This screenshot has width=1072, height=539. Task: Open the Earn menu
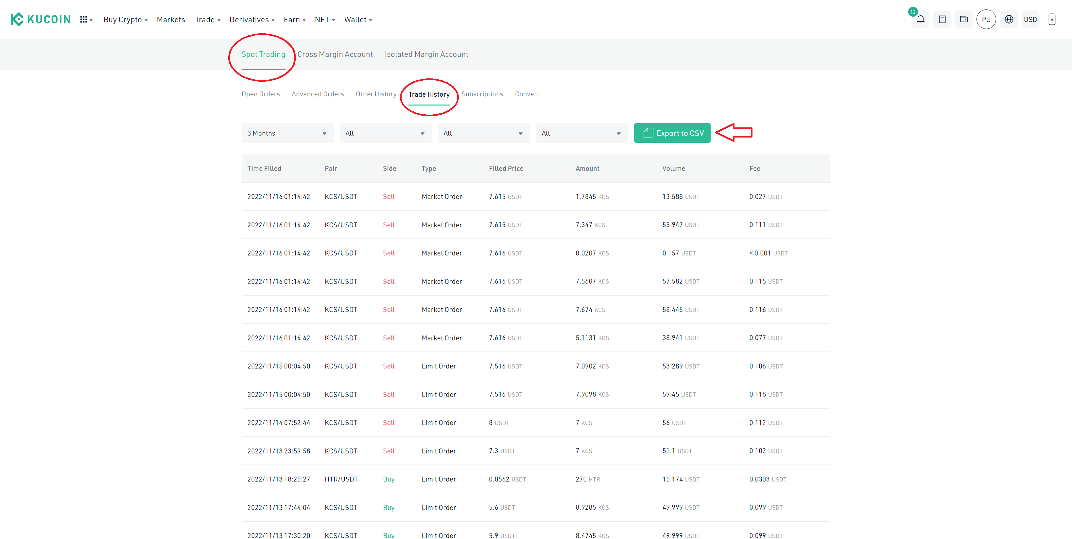[x=295, y=20]
